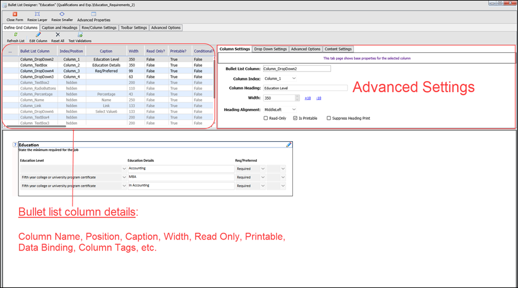The image size is (518, 288).
Task: Open Required dropdown in MBA row
Action: coord(263,177)
